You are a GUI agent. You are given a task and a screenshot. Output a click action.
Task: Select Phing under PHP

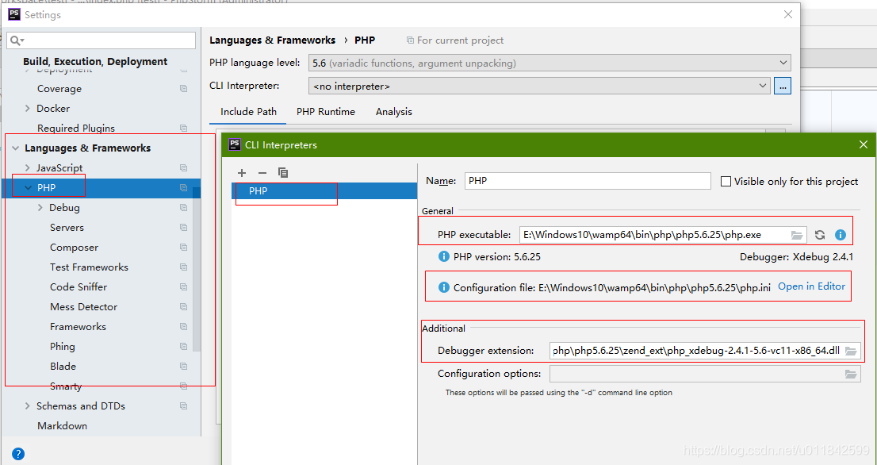63,347
